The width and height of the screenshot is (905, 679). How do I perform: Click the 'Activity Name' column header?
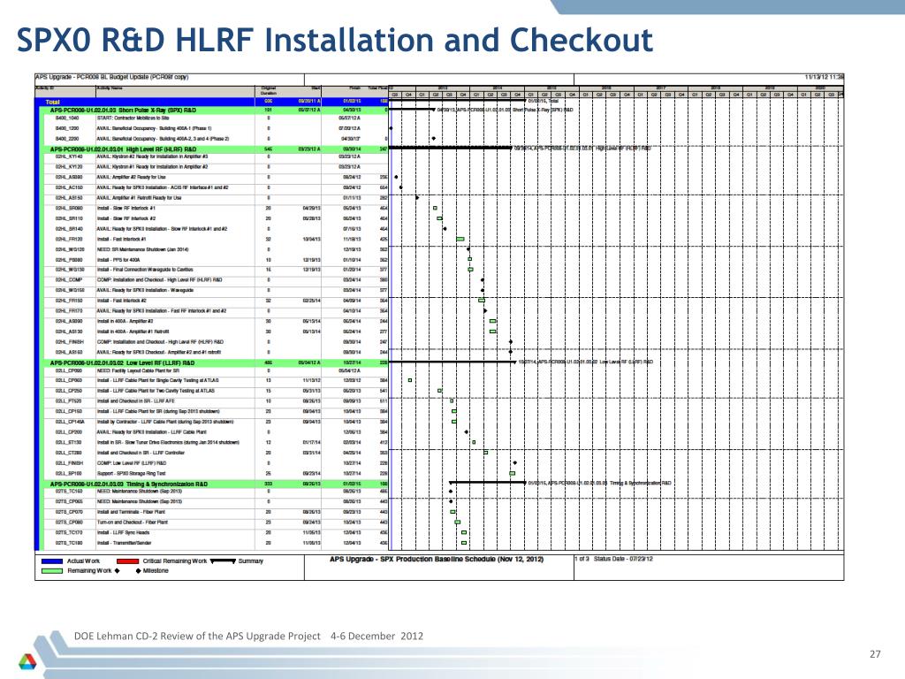coord(110,88)
